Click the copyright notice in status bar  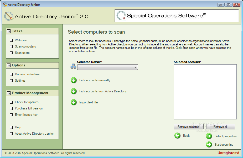click(45, 153)
